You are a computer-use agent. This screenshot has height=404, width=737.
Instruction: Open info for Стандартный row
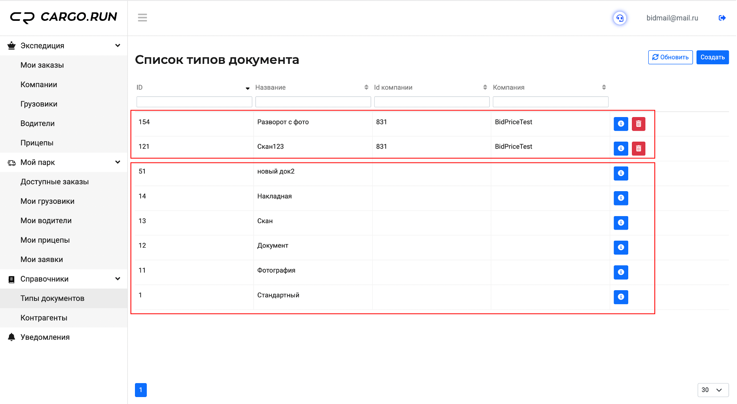pos(621,297)
